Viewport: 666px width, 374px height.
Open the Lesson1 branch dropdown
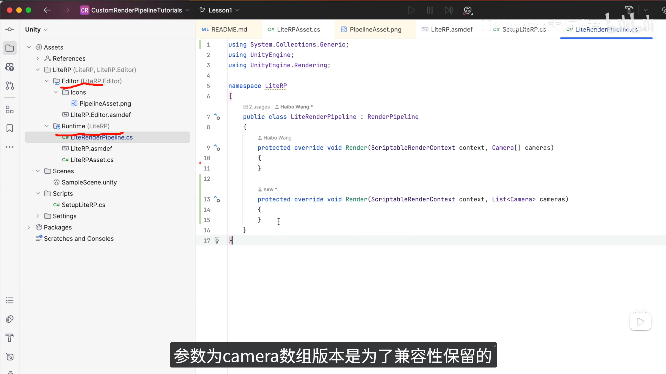click(x=220, y=10)
